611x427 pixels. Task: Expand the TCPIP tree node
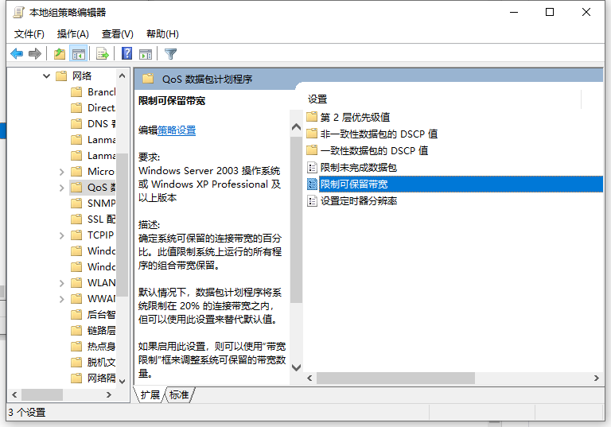(x=61, y=235)
